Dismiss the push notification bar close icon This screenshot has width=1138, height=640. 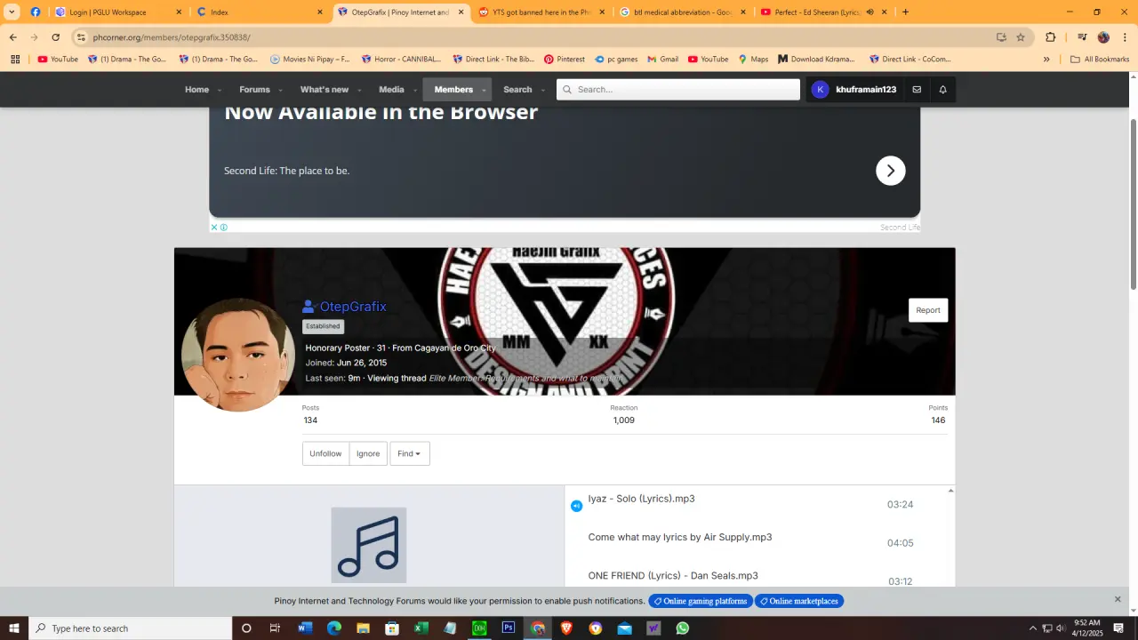click(x=1118, y=599)
